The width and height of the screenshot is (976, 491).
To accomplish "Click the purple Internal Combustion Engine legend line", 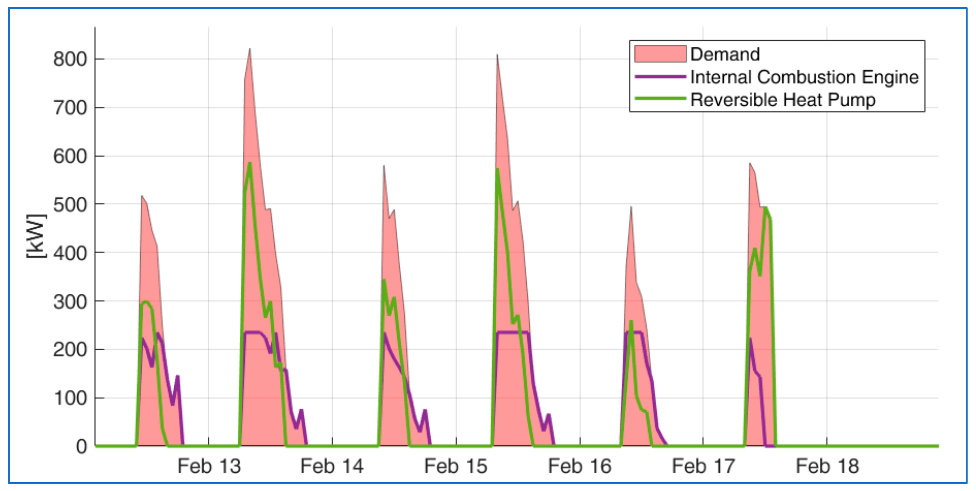I will pos(660,77).
